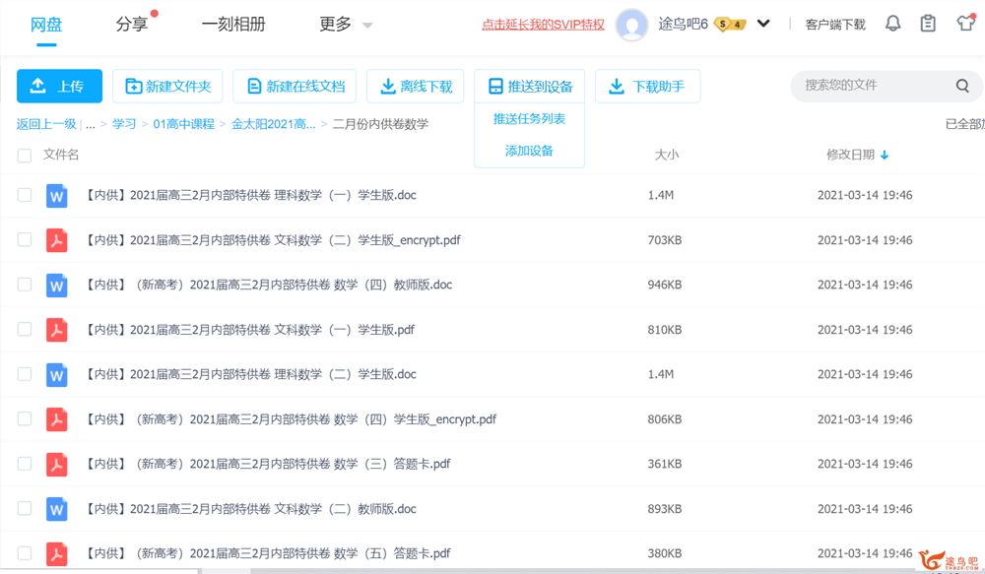Viewport: 985px width, 574px height.
Task: Check the box for 数学（四）教师版.doc
Action: tap(25, 285)
